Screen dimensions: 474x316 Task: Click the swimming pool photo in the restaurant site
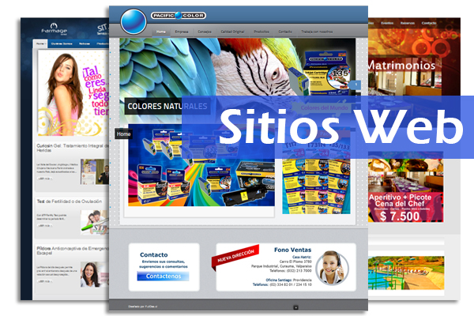pos(406,273)
